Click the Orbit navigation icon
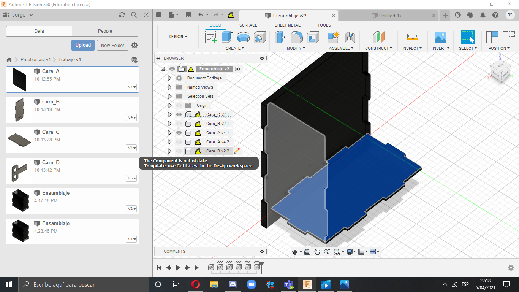This screenshot has height=292, width=519. point(294,252)
